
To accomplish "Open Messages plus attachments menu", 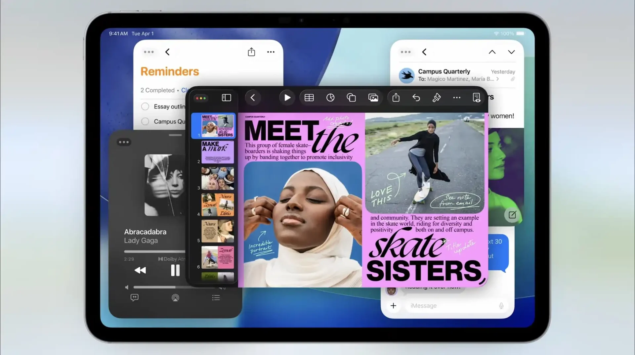I will [x=393, y=306].
